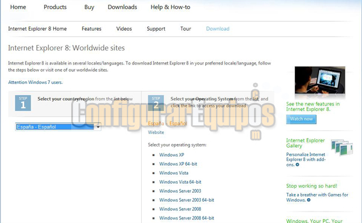Open the Website link under España
Viewport: 362px width, 223px height.
coord(156,133)
